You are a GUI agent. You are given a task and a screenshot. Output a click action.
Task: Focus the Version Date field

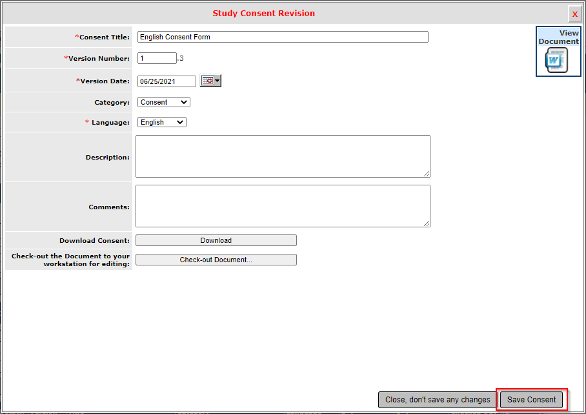click(x=167, y=81)
